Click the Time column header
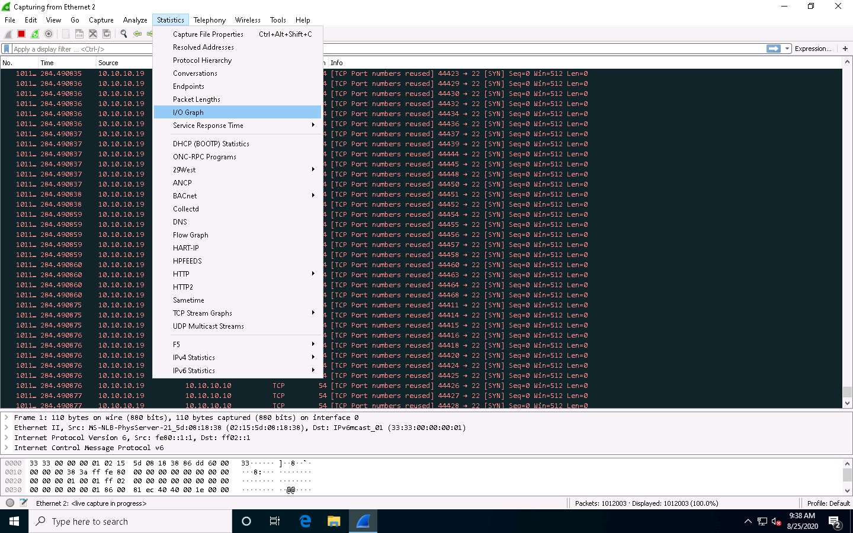The height and width of the screenshot is (533, 853). click(66, 62)
